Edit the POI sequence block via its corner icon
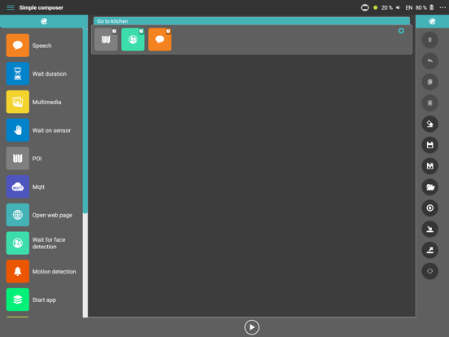The height and width of the screenshot is (337, 449). (115, 31)
